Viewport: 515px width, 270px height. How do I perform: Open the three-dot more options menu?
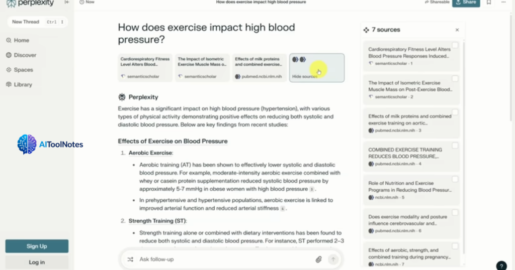tap(503, 3)
